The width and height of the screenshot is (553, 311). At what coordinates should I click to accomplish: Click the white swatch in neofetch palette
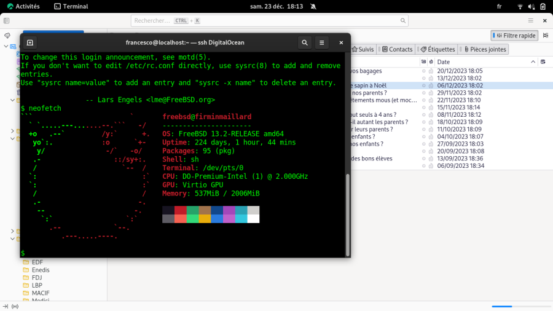(x=253, y=218)
